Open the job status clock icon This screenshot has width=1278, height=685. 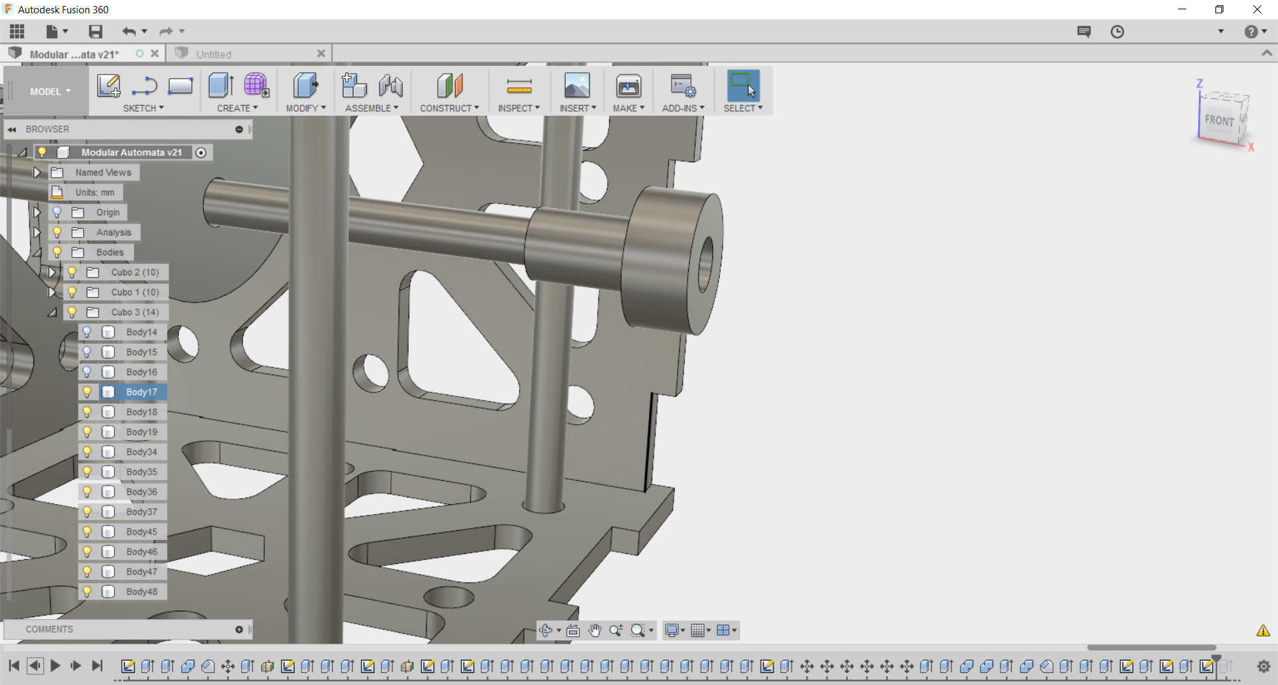(x=1118, y=32)
